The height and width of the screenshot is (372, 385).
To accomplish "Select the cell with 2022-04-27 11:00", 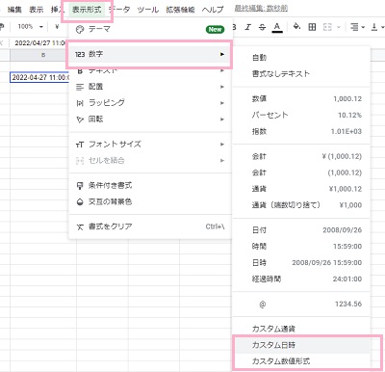I will coord(40,77).
